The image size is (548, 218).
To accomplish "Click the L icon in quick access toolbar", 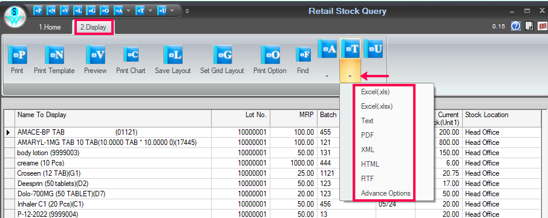I will 77,10.
